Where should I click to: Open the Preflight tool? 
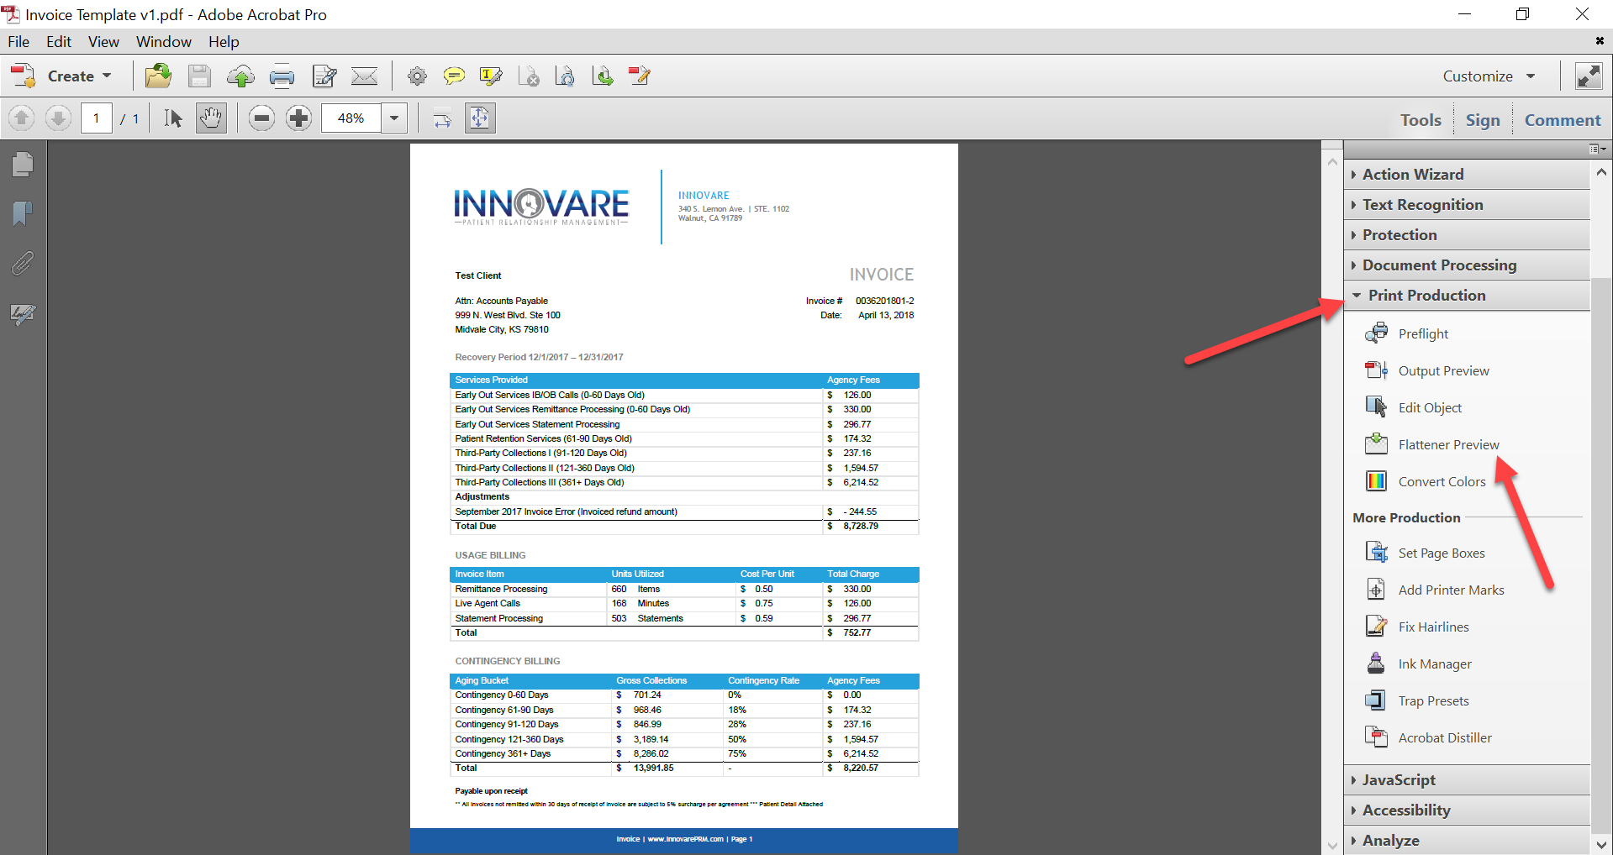tap(1422, 333)
